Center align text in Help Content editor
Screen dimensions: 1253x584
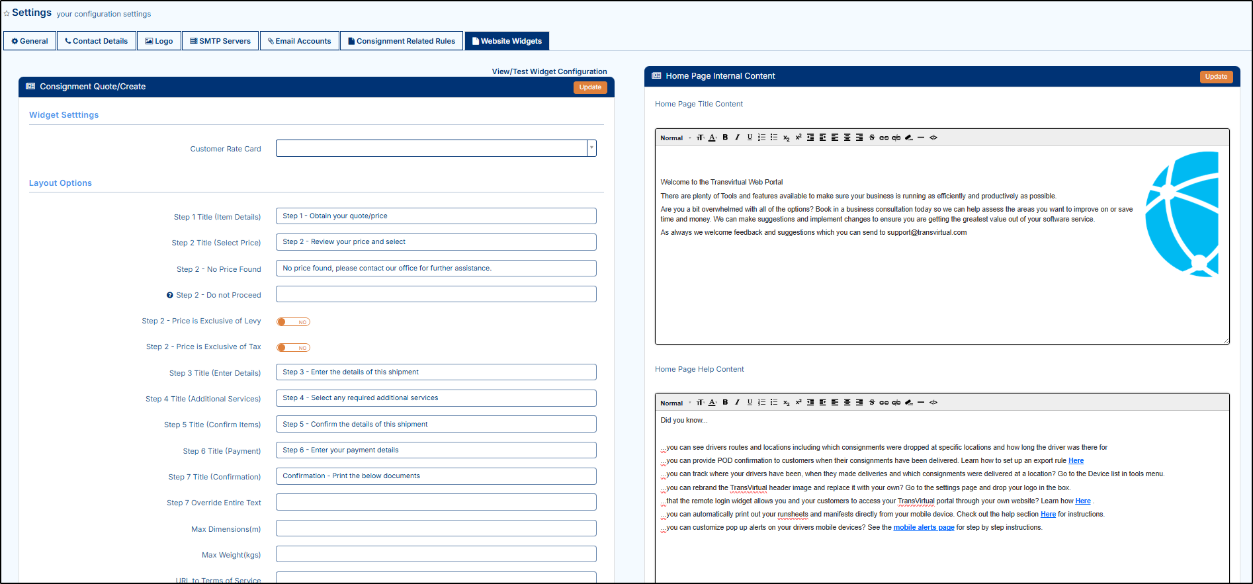click(x=847, y=402)
